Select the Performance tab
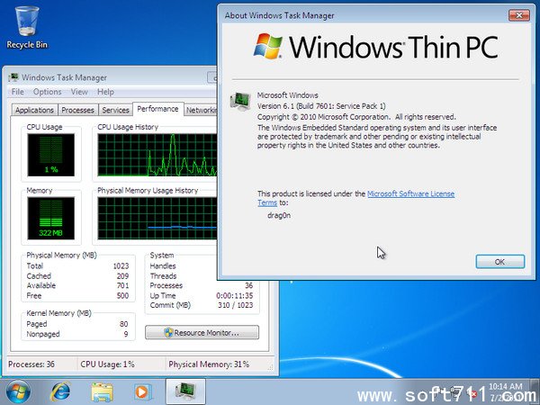The width and height of the screenshot is (540, 405). point(157,109)
